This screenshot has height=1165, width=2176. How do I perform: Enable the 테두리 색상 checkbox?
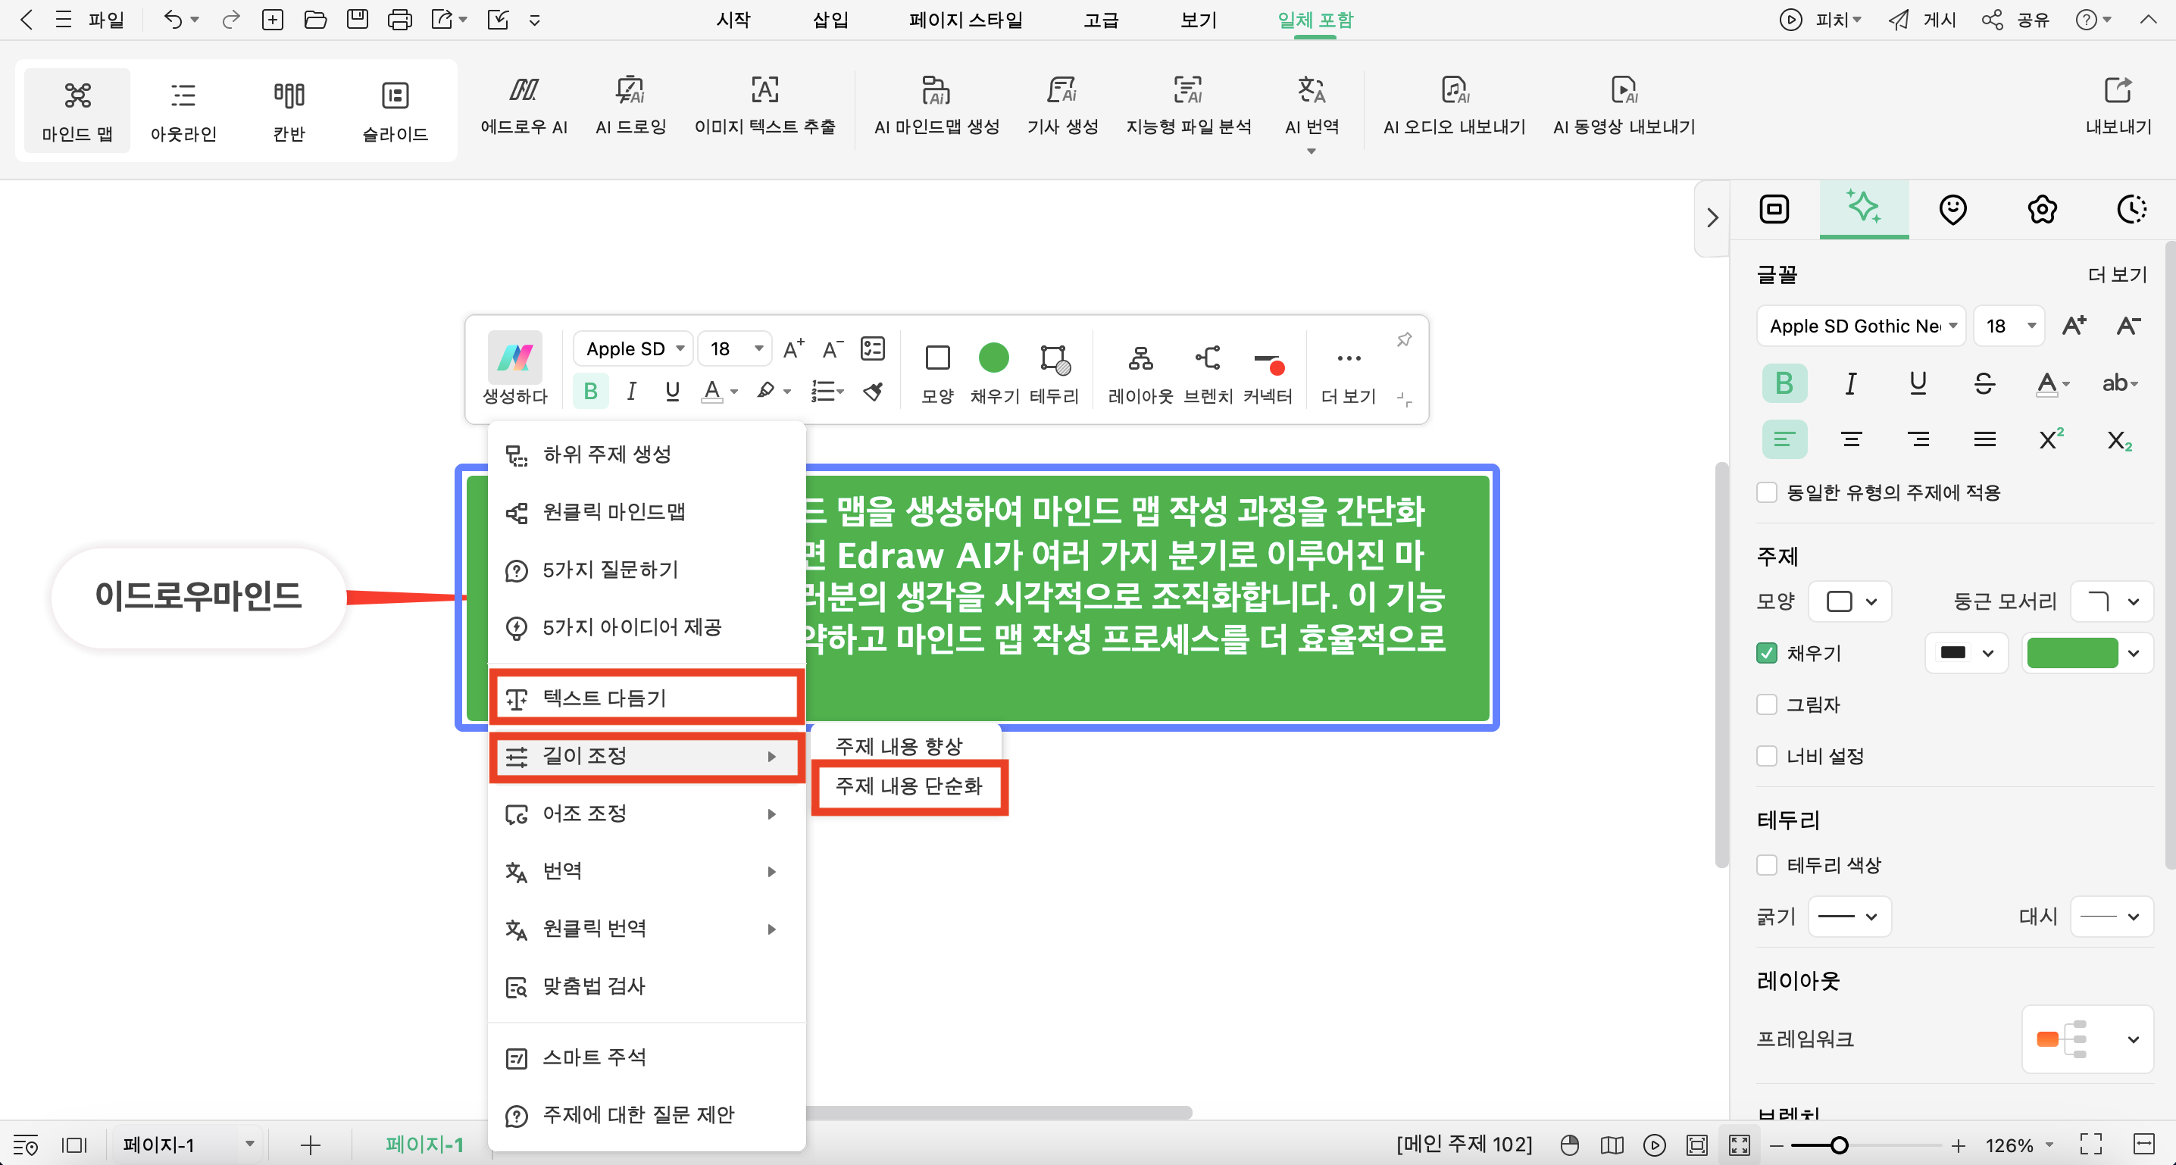(1766, 864)
